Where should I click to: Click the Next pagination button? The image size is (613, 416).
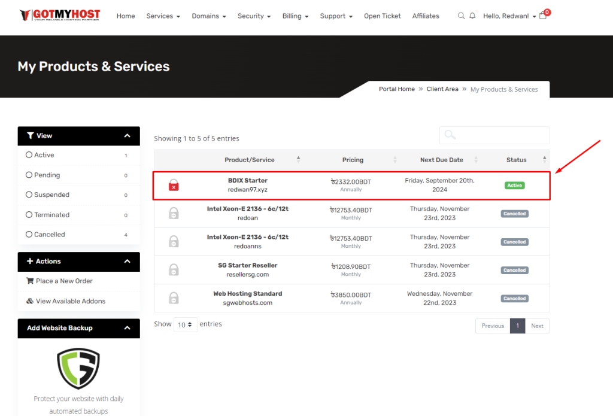[x=537, y=326]
